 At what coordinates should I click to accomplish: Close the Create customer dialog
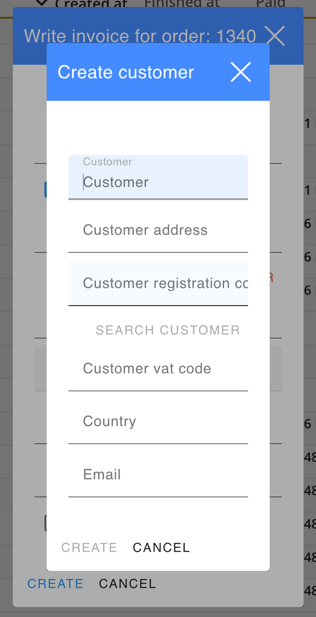point(241,72)
